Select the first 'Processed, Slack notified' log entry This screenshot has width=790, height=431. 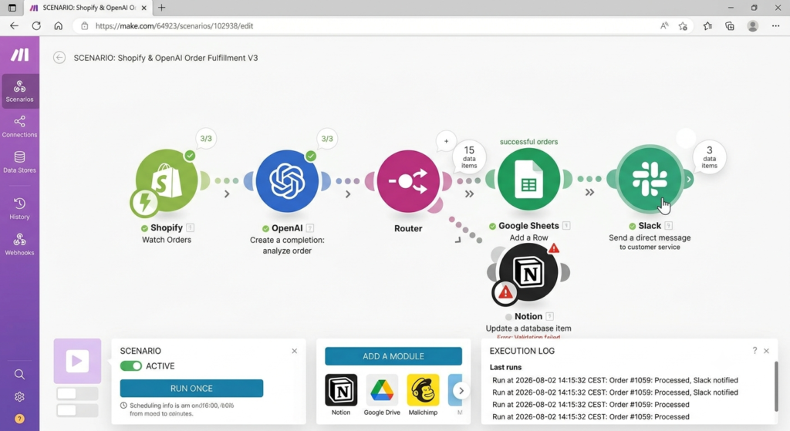(x=615, y=380)
